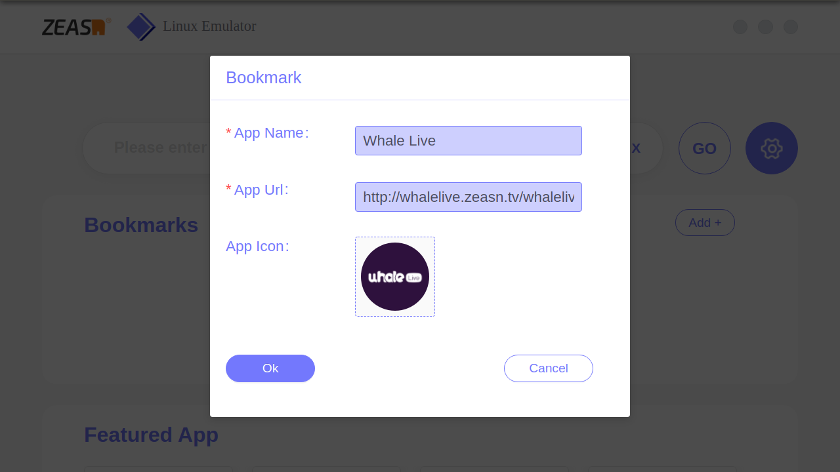The width and height of the screenshot is (840, 472).
Task: Click the App Icon label
Action: pyautogui.click(x=257, y=246)
